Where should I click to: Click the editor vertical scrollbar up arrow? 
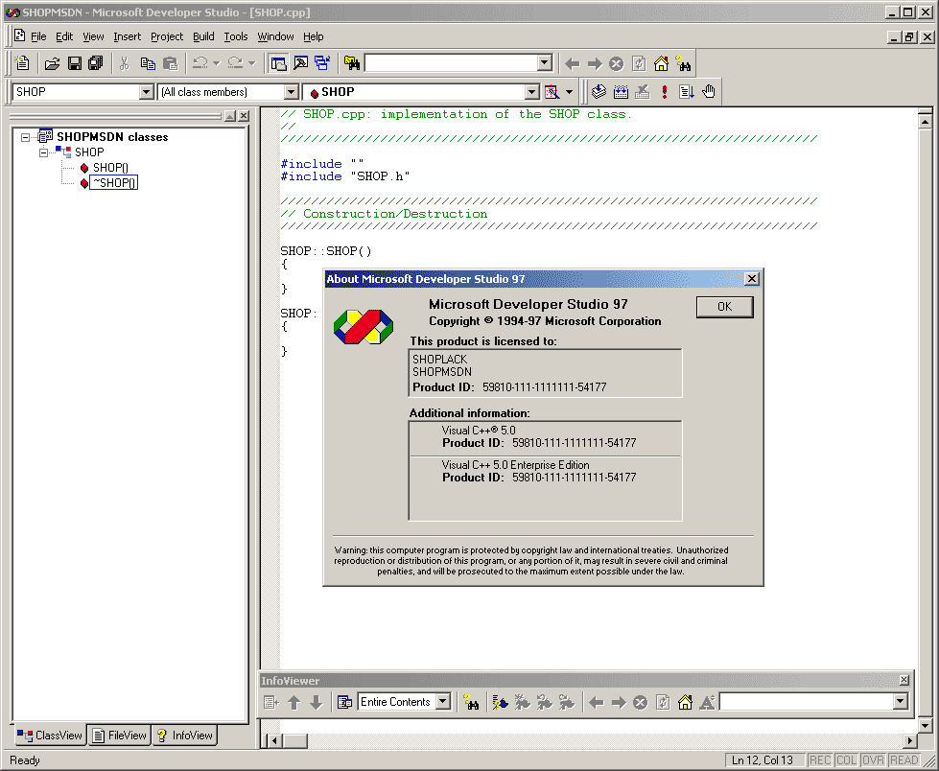click(x=926, y=122)
